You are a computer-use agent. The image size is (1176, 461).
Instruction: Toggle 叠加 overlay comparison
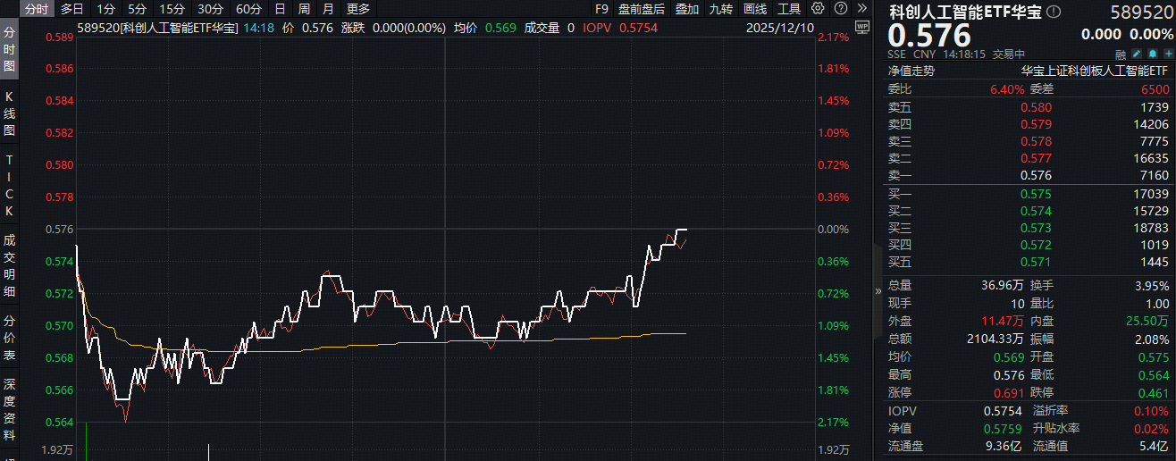click(687, 9)
